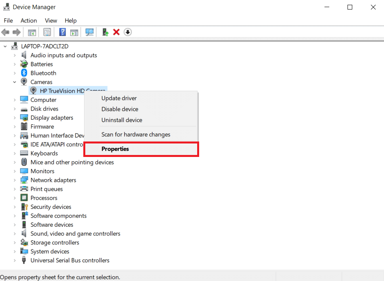
Task: Maximize the Device Manager window
Action: point(350,7)
